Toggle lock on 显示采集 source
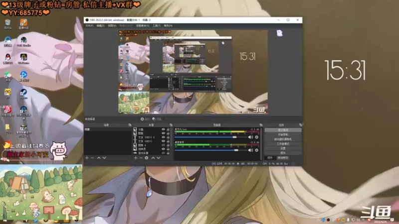Image resolution: width=399 pixels, height=224 pixels. pos(168,153)
